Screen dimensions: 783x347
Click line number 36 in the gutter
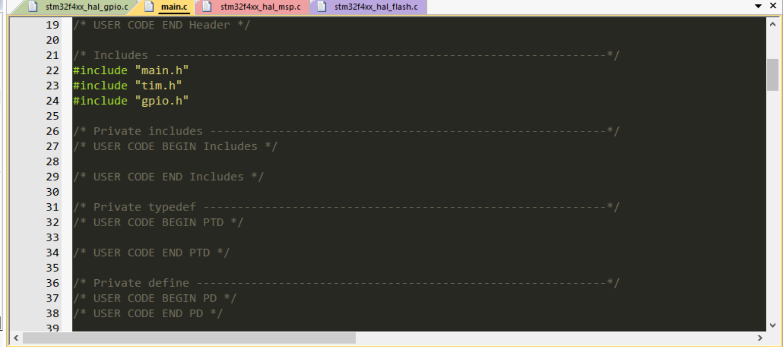(53, 283)
